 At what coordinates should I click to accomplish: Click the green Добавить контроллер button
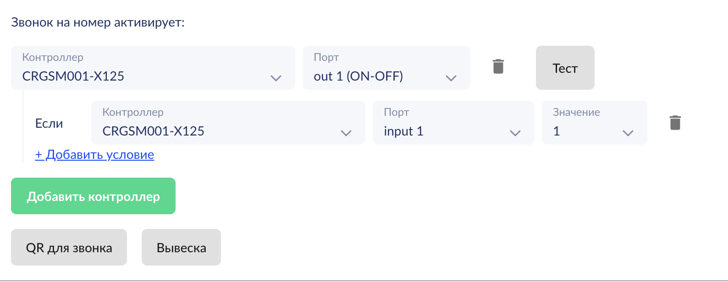tap(93, 196)
